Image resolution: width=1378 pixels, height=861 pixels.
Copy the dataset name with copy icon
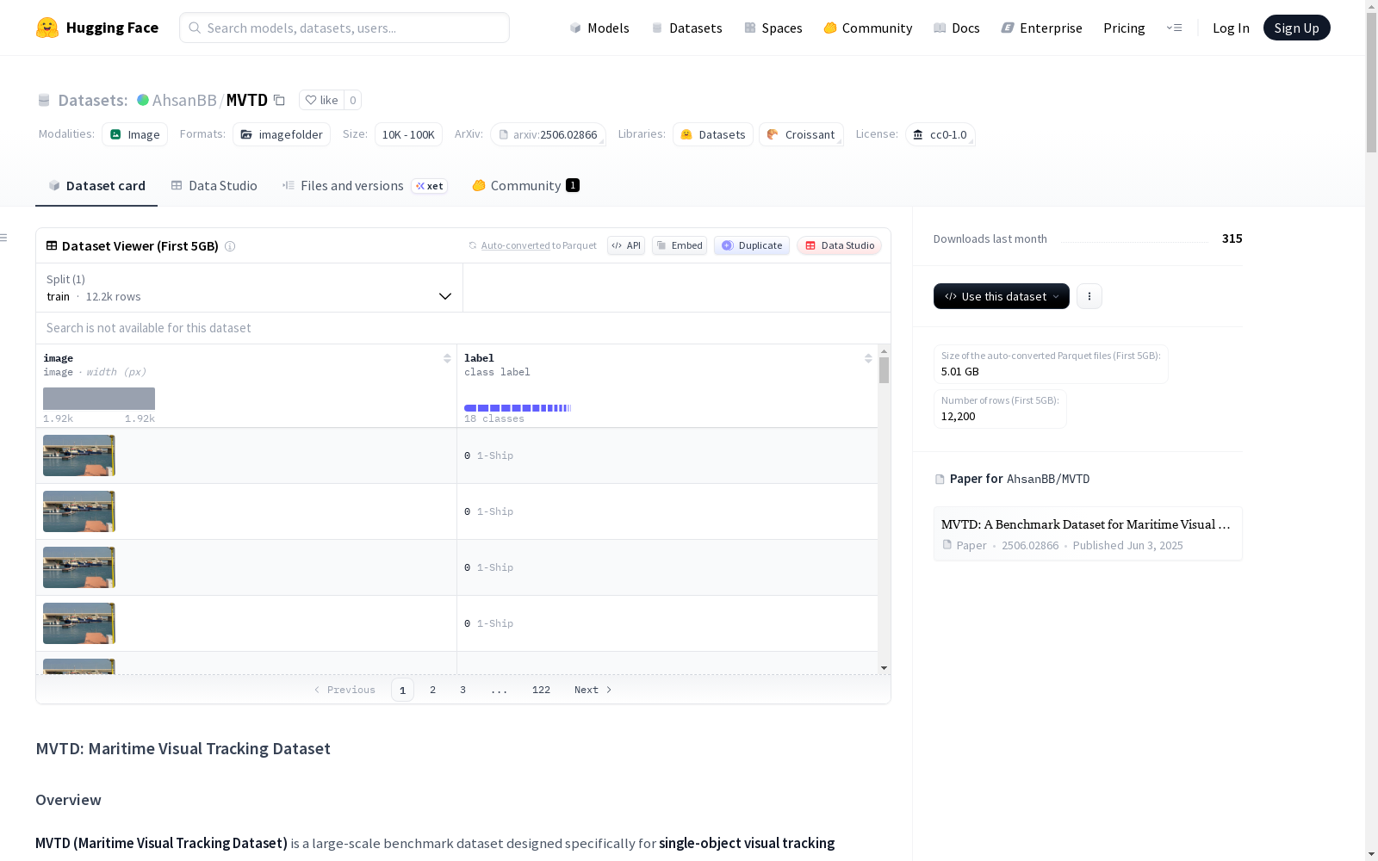(x=279, y=100)
